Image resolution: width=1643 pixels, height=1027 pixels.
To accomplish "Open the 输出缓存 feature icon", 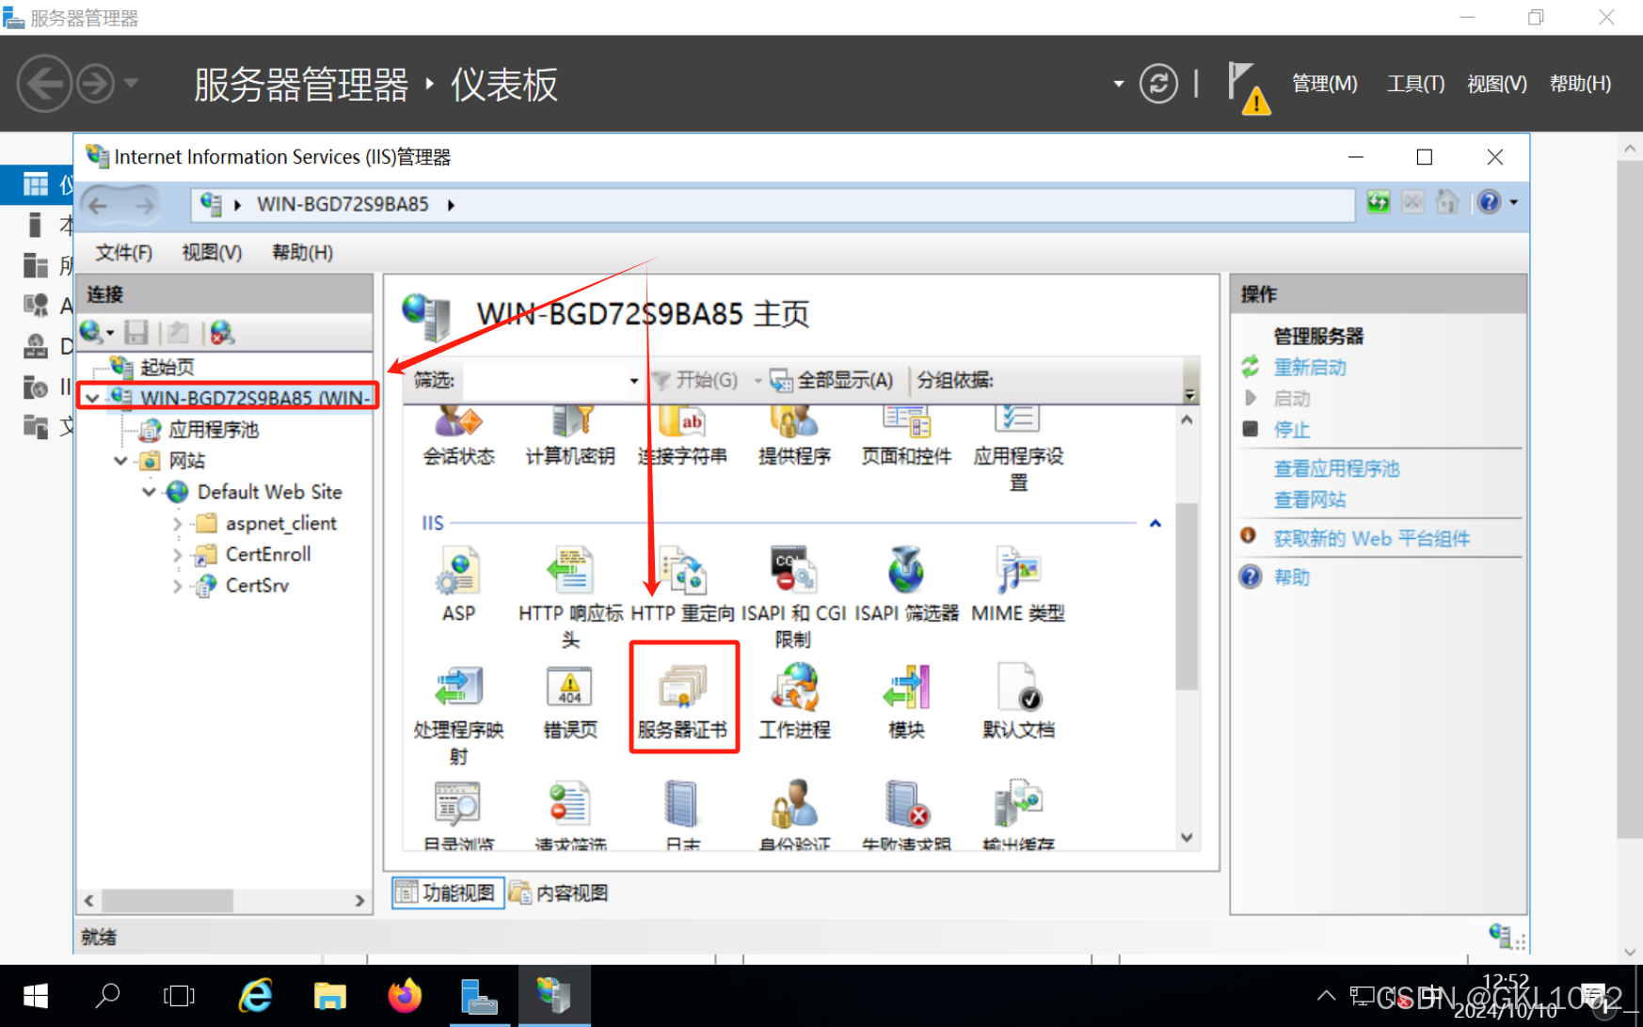I will [x=1018, y=814].
